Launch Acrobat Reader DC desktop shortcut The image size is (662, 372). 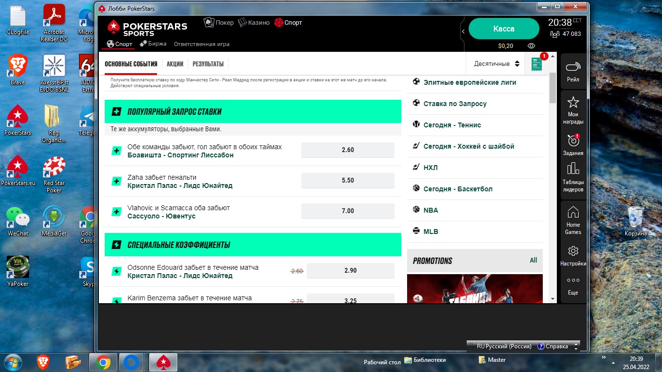54,24
